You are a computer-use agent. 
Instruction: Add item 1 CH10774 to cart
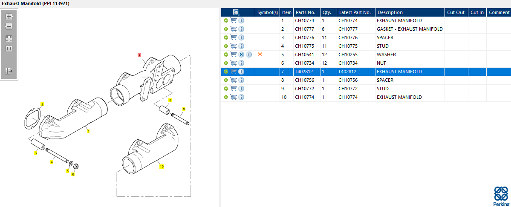(x=234, y=20)
